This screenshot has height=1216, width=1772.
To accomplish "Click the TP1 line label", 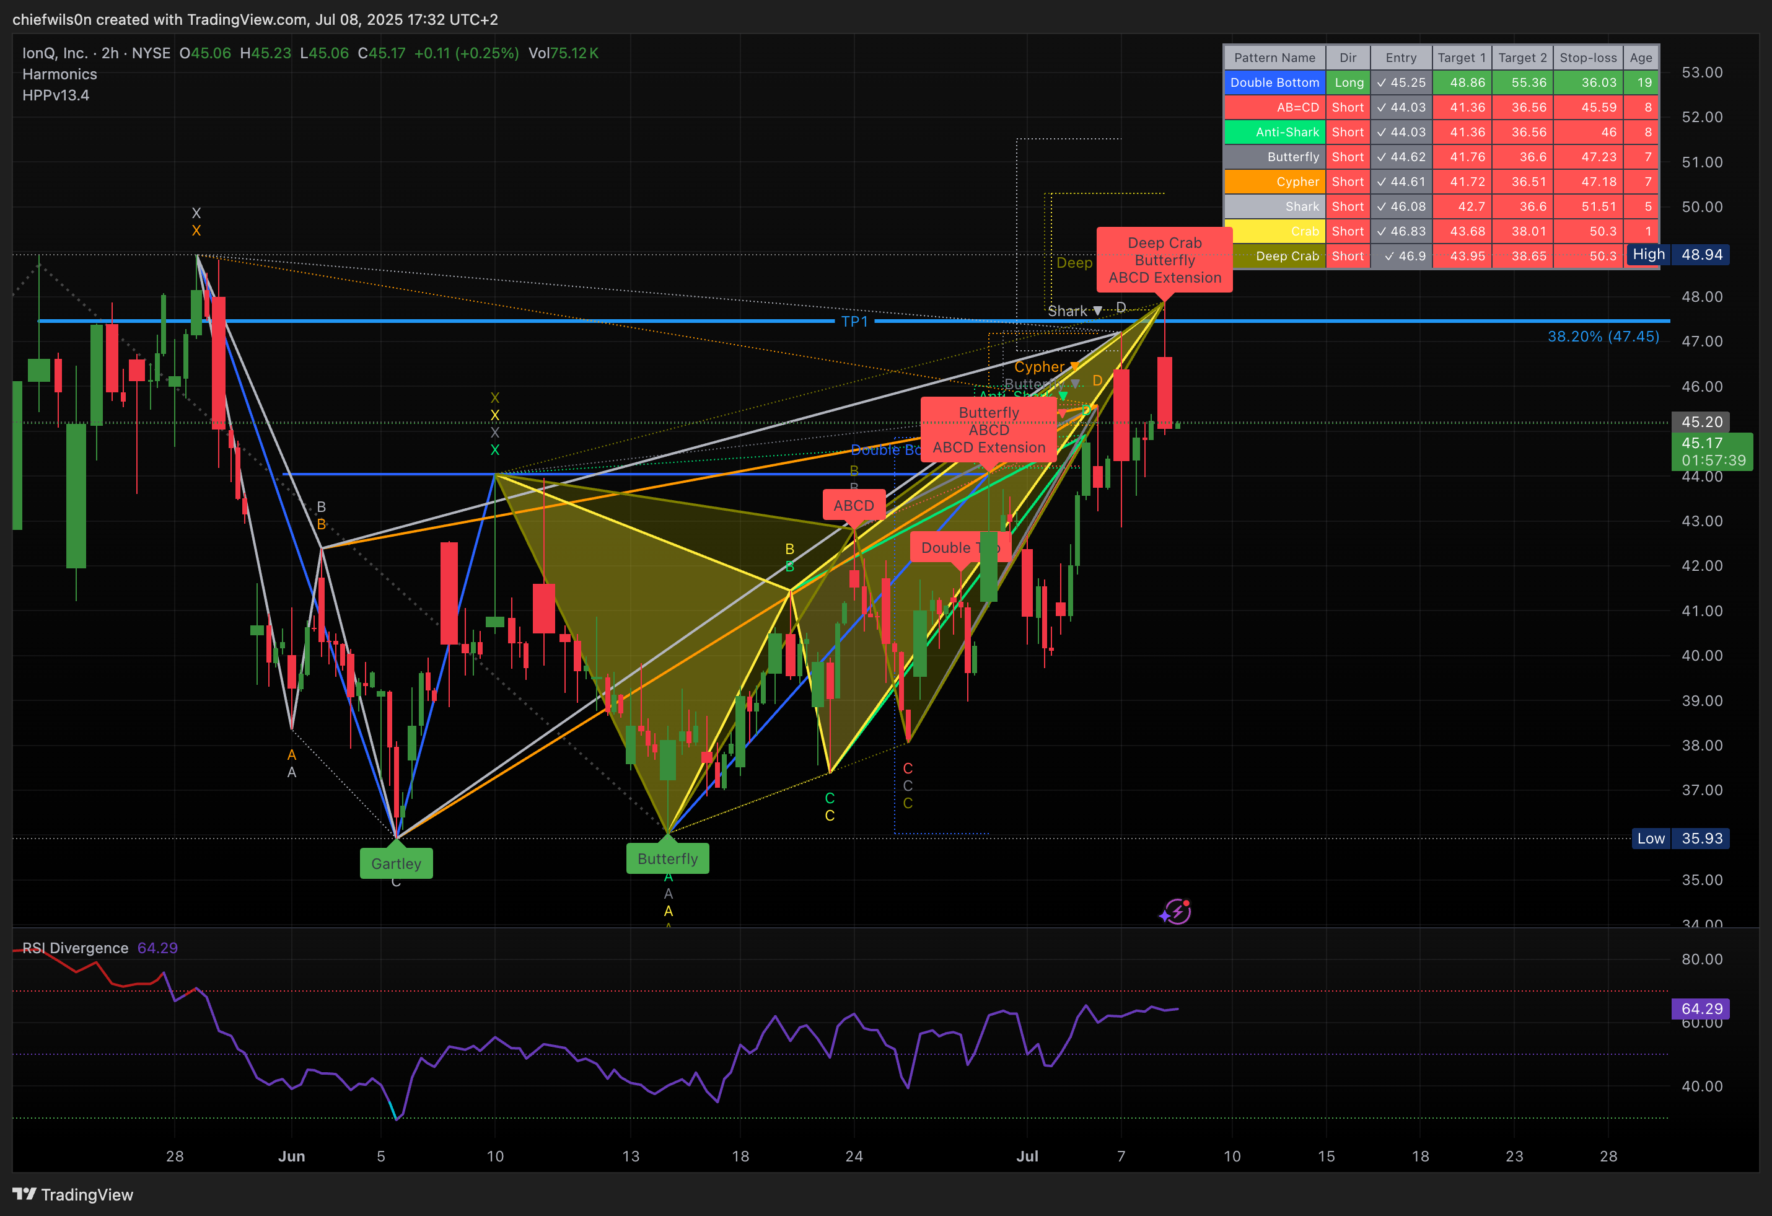I will 854,321.
